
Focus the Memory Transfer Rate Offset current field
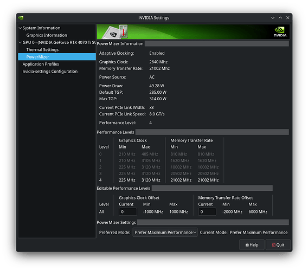point(207,212)
